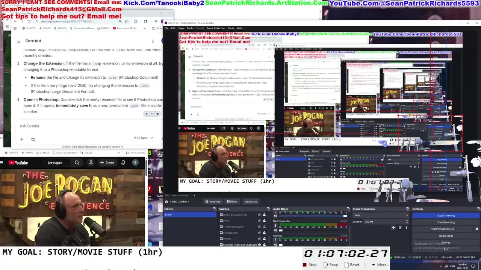Image resolution: width=481 pixels, height=270 pixels.
Task: Click the Gemini response read-aloud speaker icon
Action: pyautogui.click(x=147, y=114)
